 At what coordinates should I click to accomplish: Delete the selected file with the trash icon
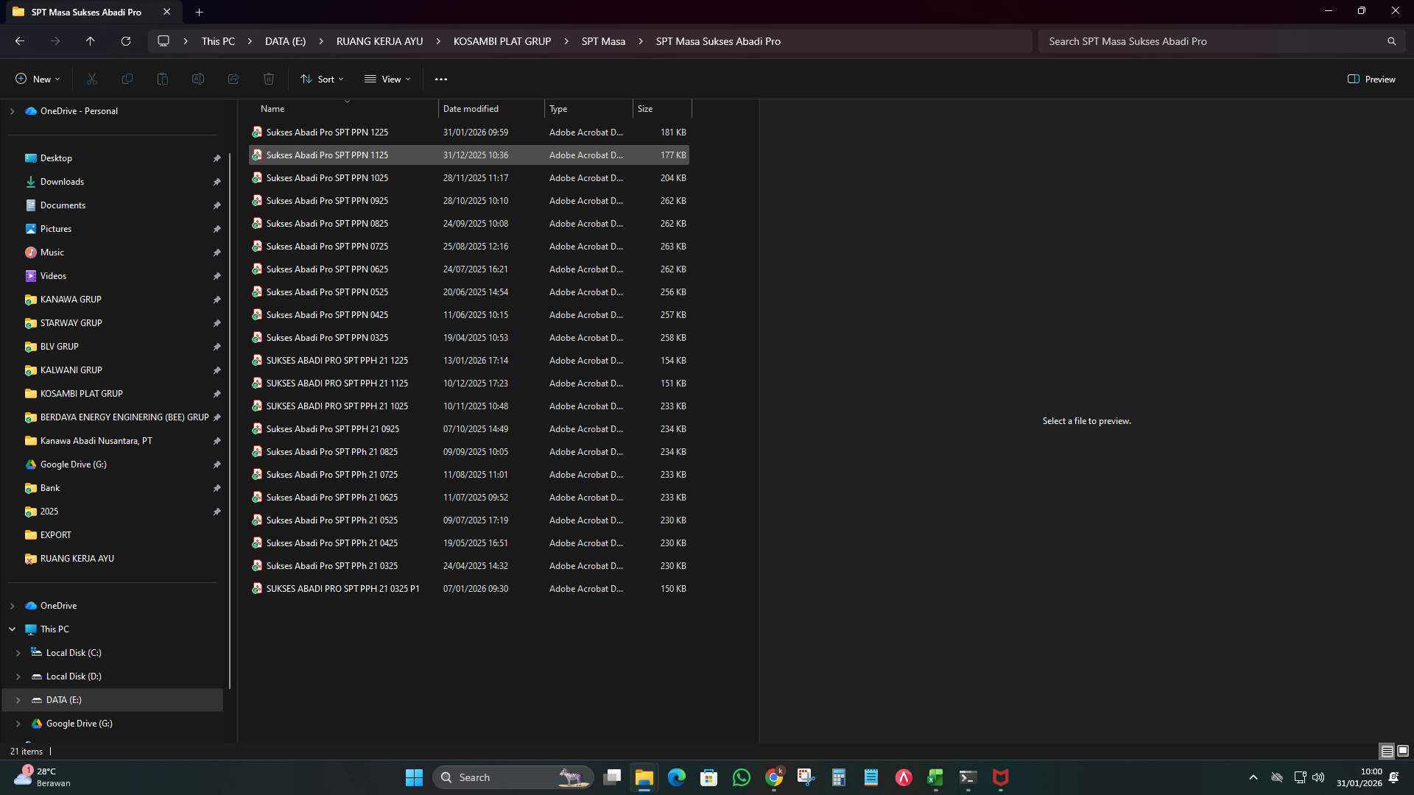click(268, 79)
